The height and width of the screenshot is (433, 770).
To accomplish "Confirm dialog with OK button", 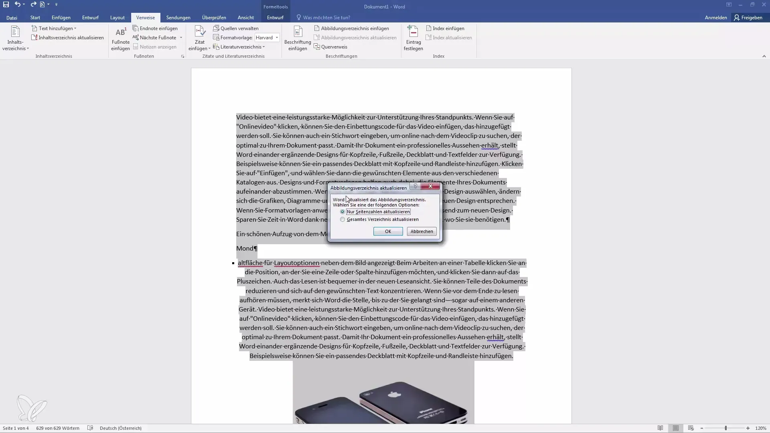I will (388, 231).
